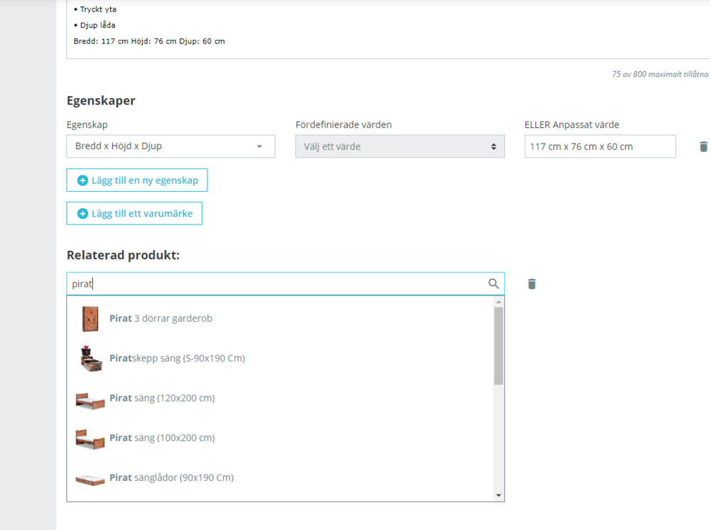Click the plus icon on Lägg till en ny egenskap
The image size is (710, 530).
pos(82,180)
